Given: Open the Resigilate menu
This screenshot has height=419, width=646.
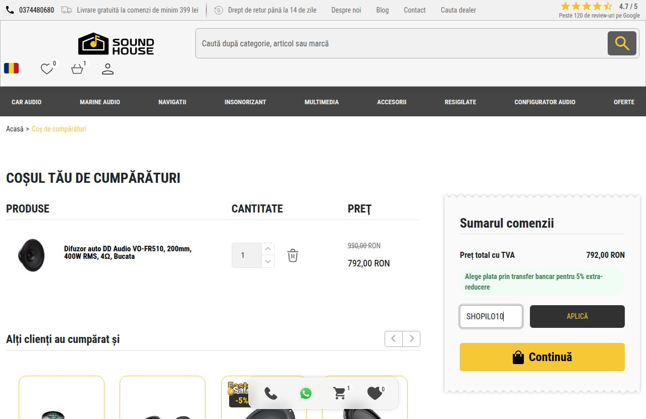Looking at the screenshot, I should tap(460, 102).
